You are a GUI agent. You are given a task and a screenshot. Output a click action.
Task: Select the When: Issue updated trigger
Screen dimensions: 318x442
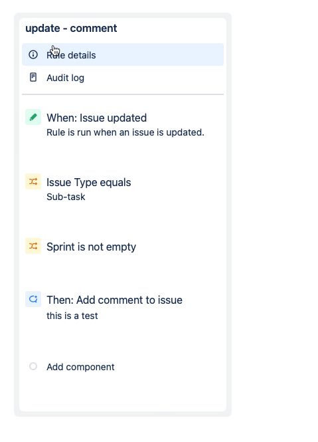point(123,124)
